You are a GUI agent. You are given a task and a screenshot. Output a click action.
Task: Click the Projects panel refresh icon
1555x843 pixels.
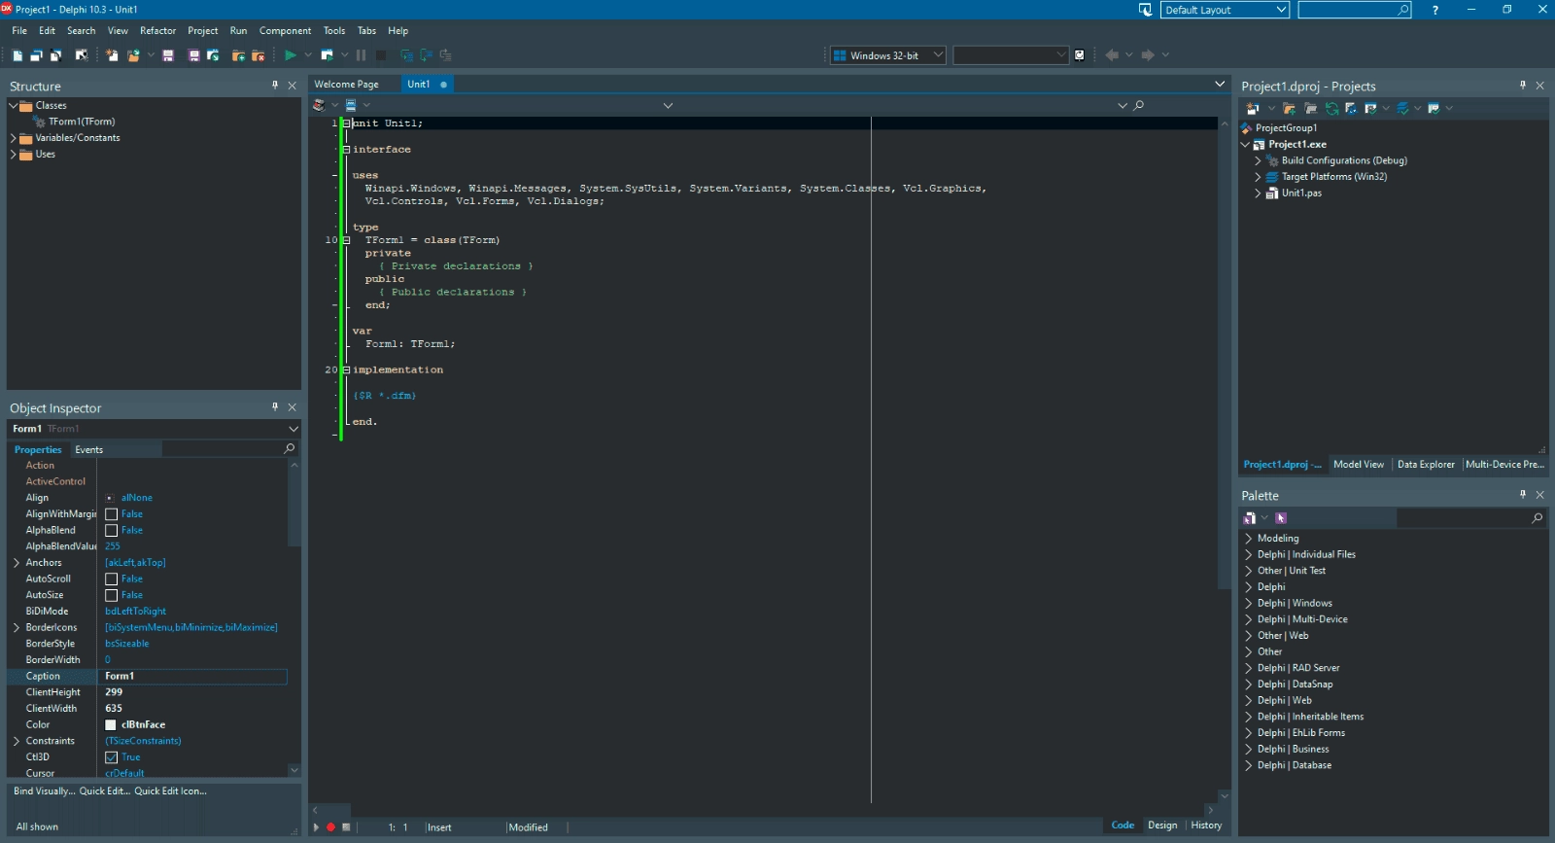pos(1331,109)
